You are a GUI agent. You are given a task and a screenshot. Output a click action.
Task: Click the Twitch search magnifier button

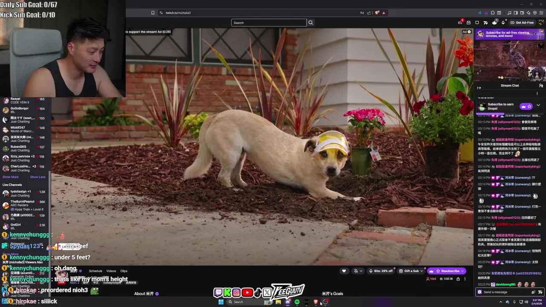tap(311, 23)
